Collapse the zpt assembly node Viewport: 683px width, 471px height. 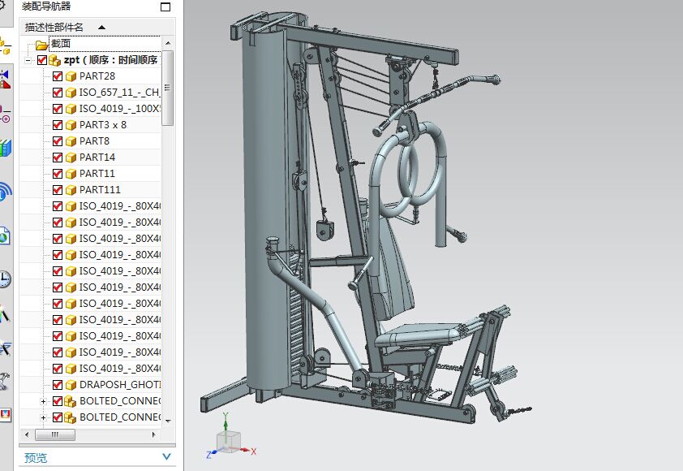point(28,61)
